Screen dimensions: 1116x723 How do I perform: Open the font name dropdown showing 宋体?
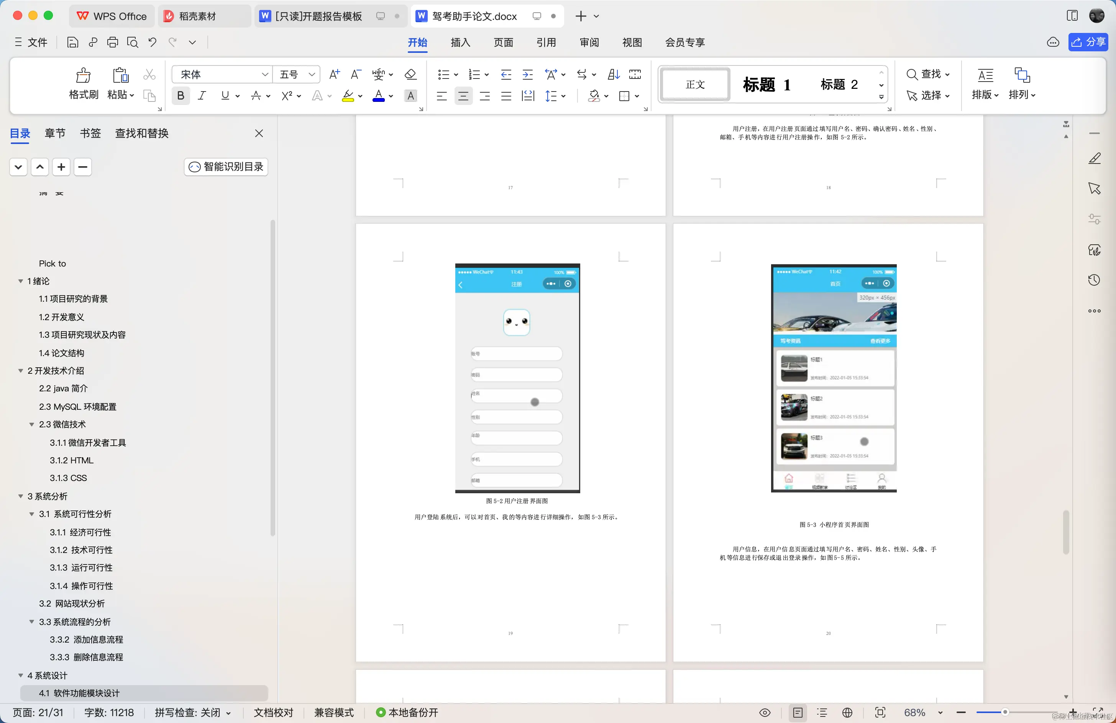[265, 74]
